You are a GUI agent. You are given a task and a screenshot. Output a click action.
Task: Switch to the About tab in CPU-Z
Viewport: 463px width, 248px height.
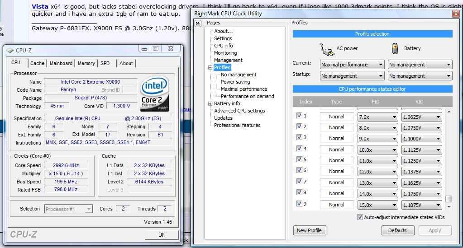[x=126, y=63]
